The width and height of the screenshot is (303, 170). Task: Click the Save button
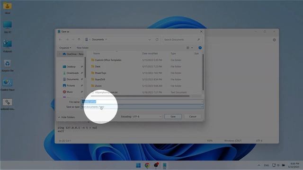click(173, 117)
